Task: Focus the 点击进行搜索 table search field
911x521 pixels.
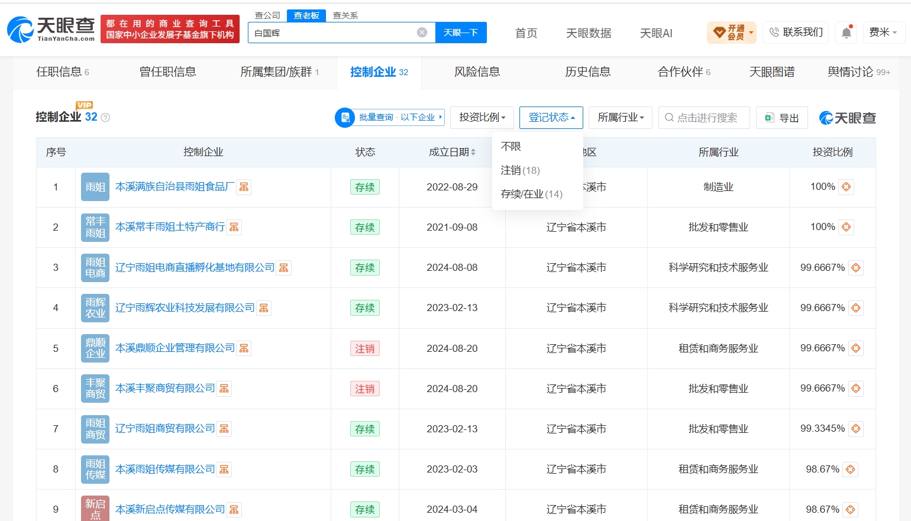Action: [704, 118]
